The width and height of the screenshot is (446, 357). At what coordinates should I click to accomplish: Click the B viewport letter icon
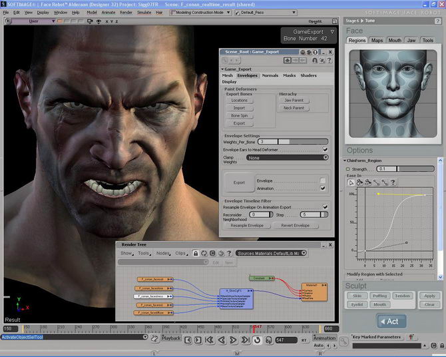8,21
